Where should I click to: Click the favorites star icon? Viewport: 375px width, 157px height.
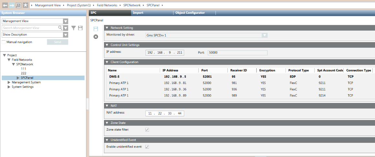click(26, 5)
